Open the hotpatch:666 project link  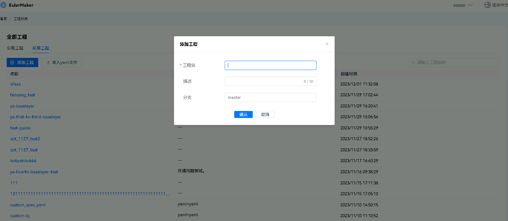click(x=23, y=161)
